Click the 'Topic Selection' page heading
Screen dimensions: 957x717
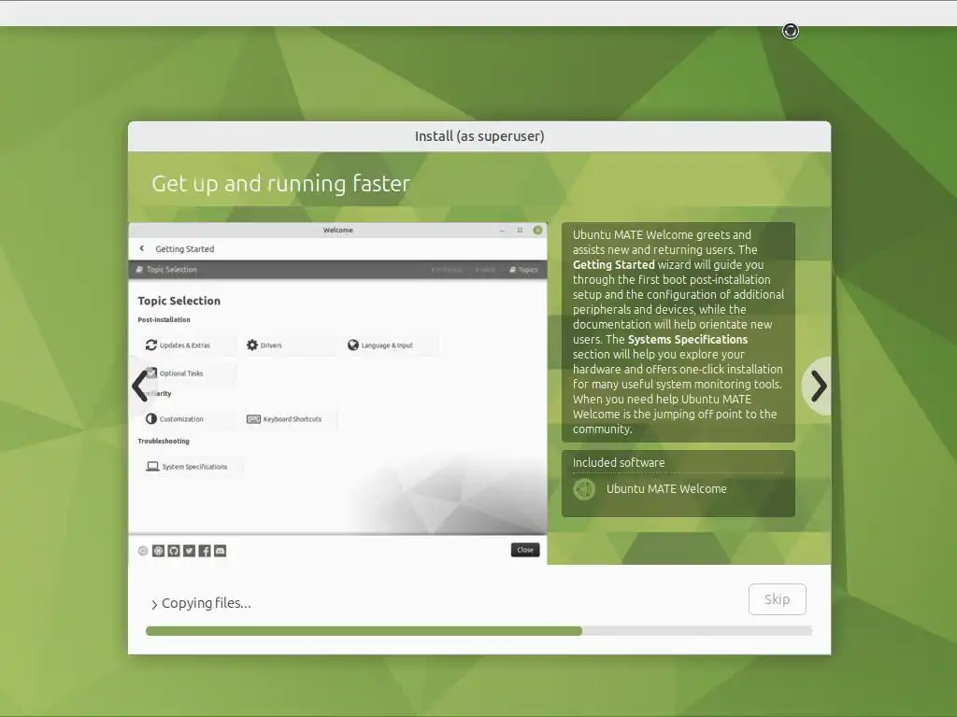[x=179, y=301]
